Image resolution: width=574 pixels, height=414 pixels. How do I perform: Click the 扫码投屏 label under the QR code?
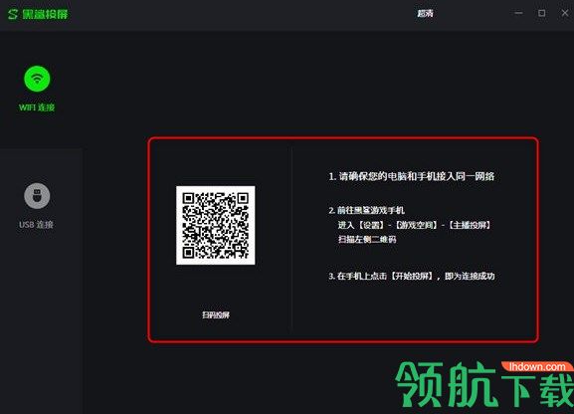(x=216, y=314)
